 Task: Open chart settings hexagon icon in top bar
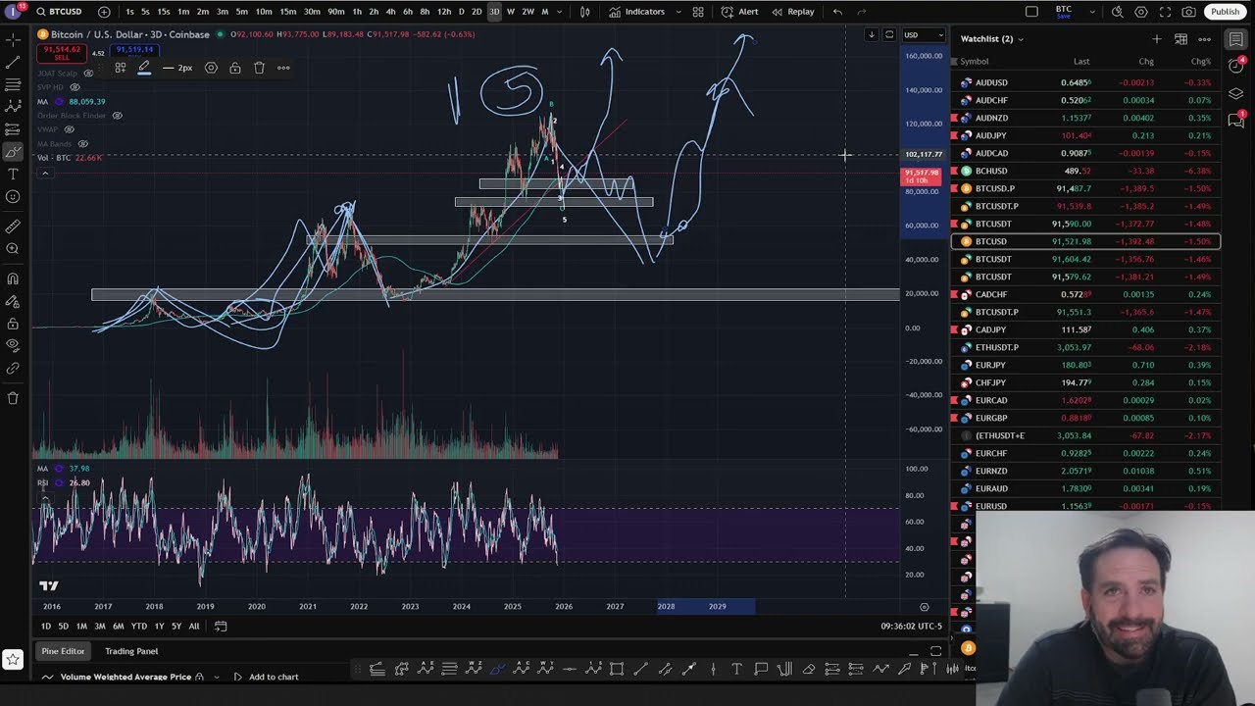pyautogui.click(x=1141, y=12)
